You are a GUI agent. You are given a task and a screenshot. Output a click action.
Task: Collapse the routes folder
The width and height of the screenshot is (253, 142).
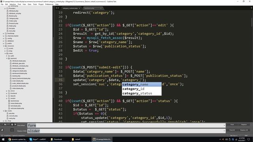[4, 111]
